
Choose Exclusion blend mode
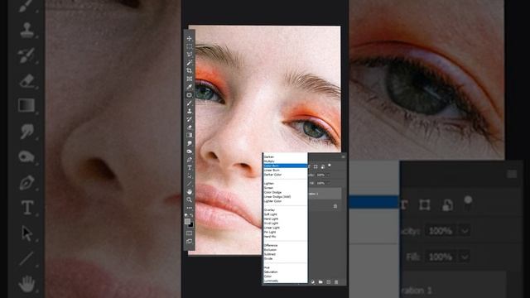(270, 250)
